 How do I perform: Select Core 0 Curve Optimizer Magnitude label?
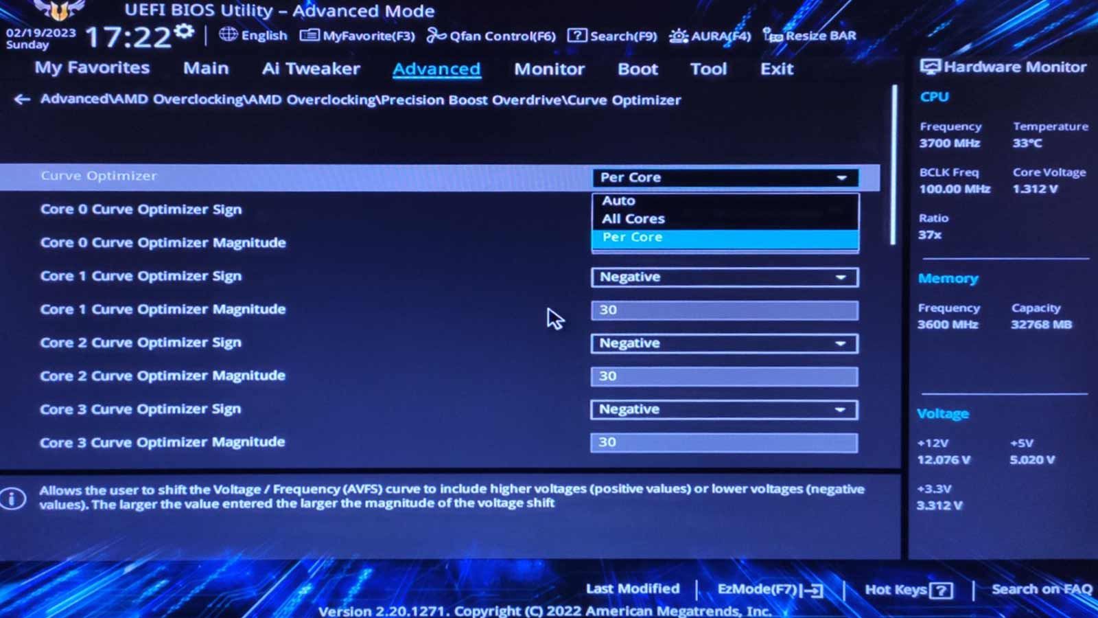pyautogui.click(x=163, y=242)
